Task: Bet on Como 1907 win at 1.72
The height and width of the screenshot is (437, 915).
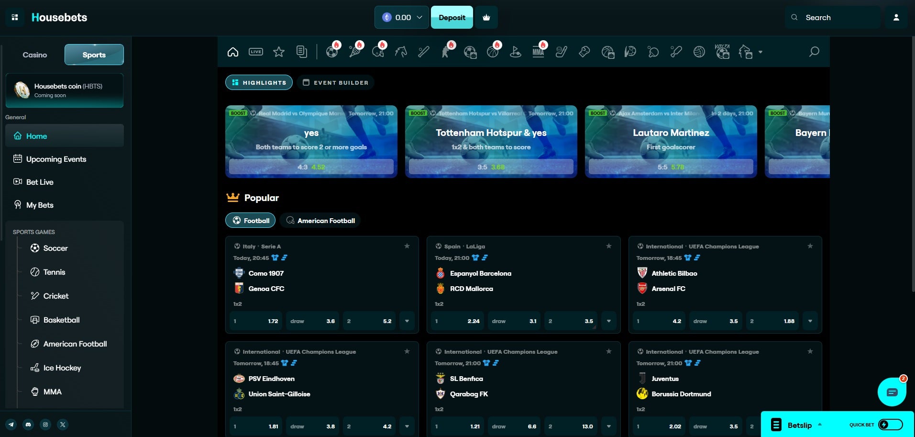Action: tap(256, 321)
